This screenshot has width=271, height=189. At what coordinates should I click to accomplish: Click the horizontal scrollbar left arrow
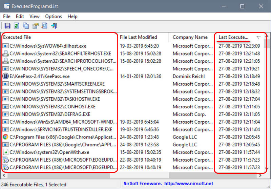(x=4, y=175)
